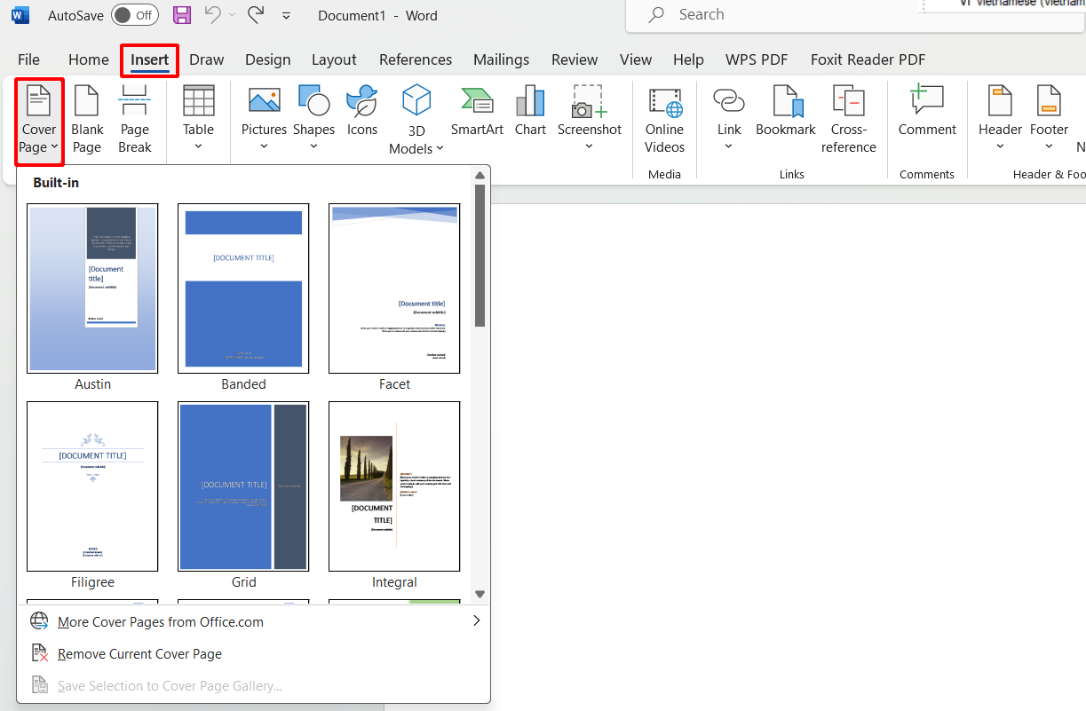This screenshot has height=711, width=1086.
Task: Expand the Table dropdown
Action: click(198, 146)
